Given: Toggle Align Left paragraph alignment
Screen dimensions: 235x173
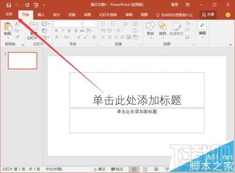Looking at the screenshot, I should pos(103,37).
